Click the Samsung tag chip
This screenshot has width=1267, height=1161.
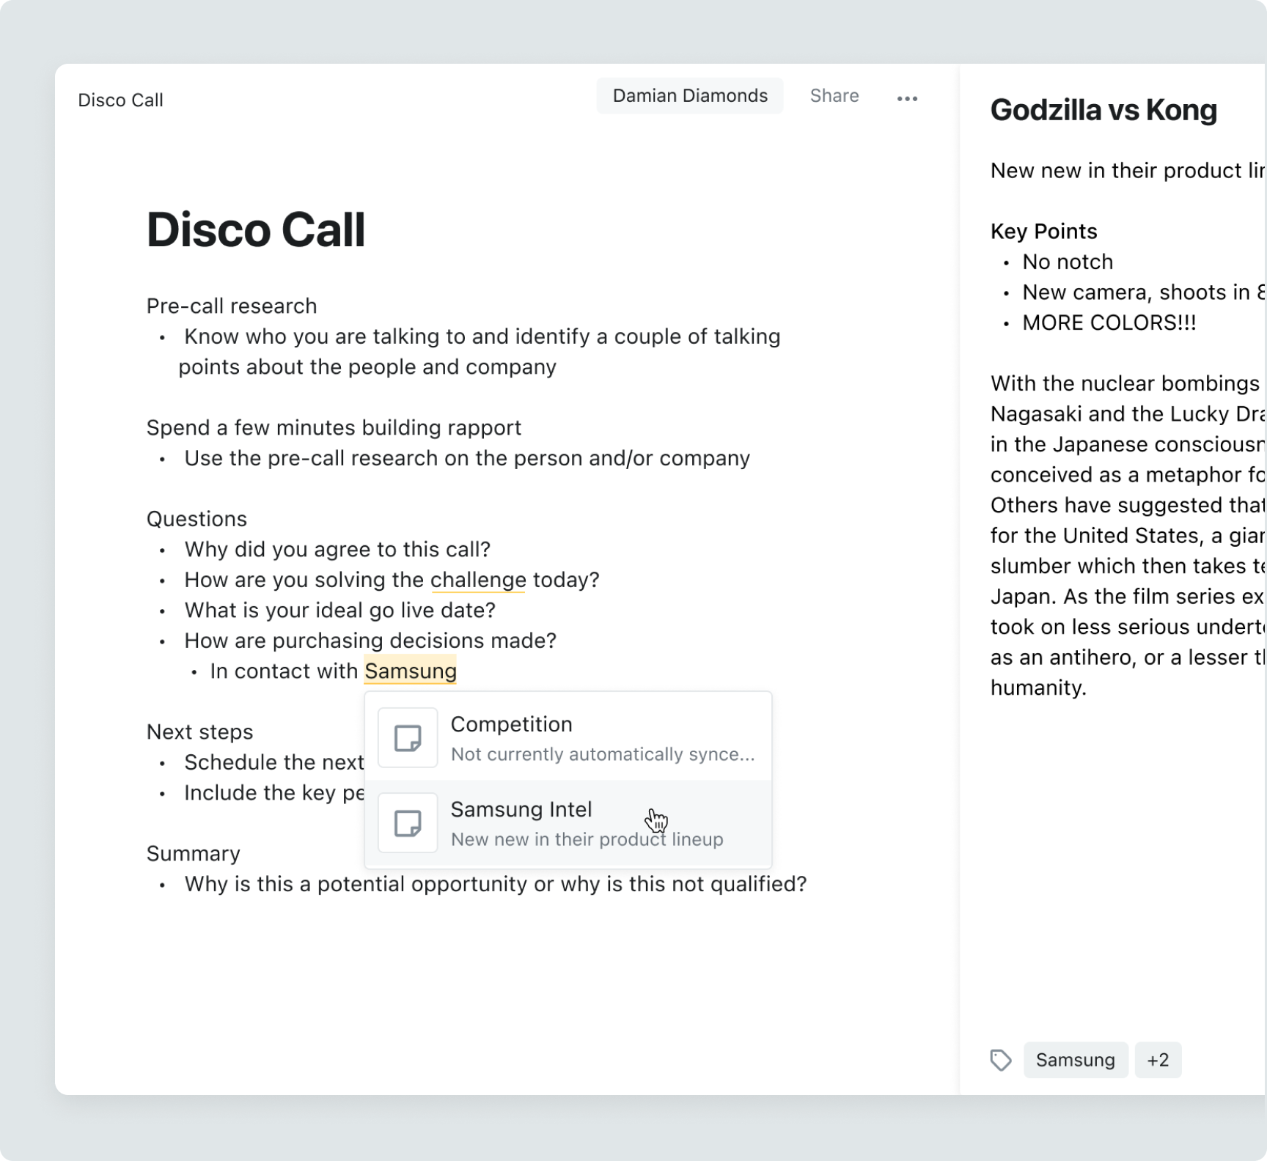click(x=1075, y=1060)
